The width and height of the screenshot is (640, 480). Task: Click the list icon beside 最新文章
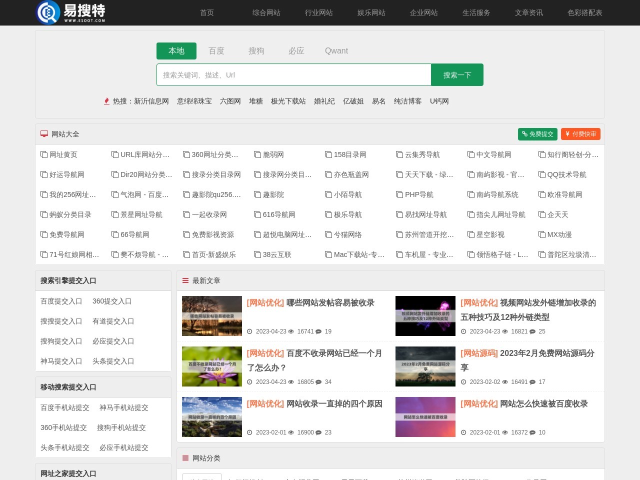click(185, 280)
